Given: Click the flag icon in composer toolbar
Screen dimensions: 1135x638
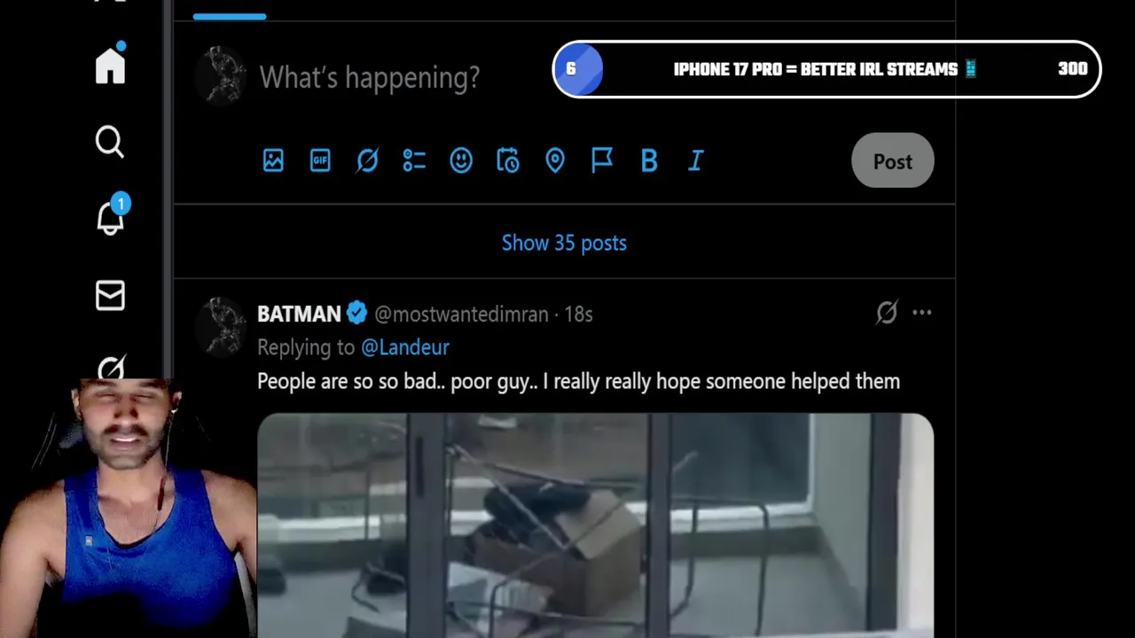Looking at the screenshot, I should click(602, 160).
